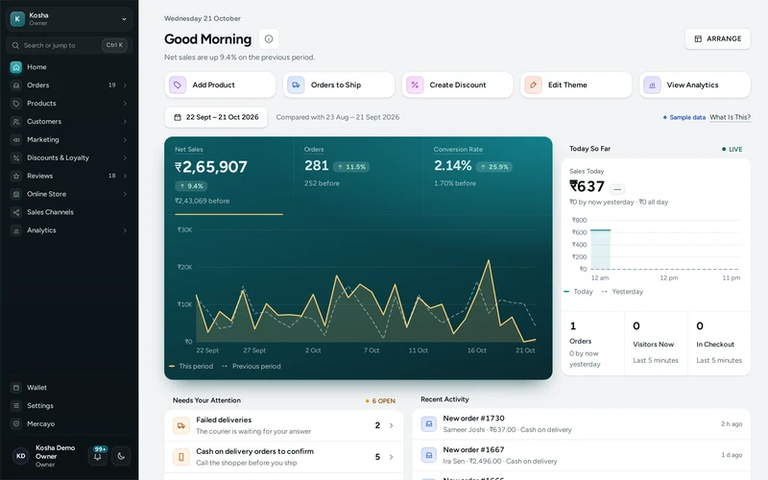
Task: Click the search magnifier icon
Action: pyautogui.click(x=15, y=45)
